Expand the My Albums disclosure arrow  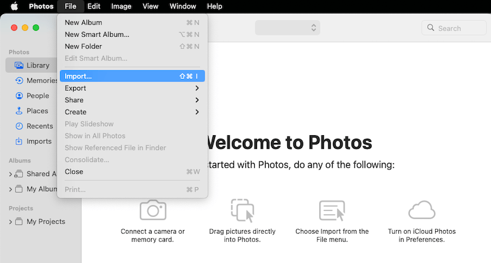[10, 190]
